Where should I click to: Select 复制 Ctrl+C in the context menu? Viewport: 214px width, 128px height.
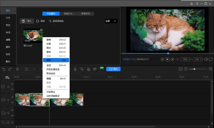point(56,52)
